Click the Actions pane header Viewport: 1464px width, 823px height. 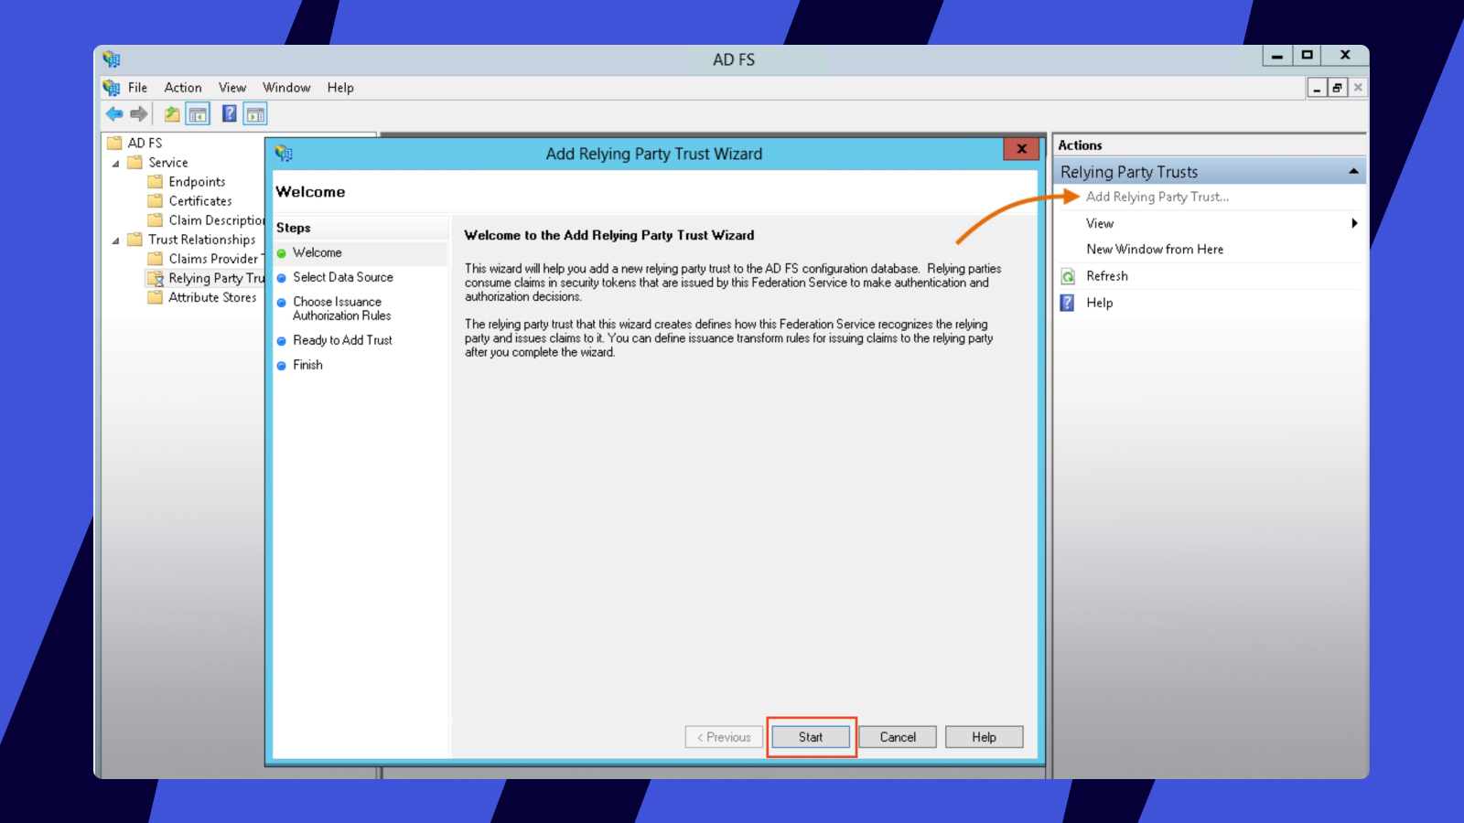click(x=1210, y=145)
